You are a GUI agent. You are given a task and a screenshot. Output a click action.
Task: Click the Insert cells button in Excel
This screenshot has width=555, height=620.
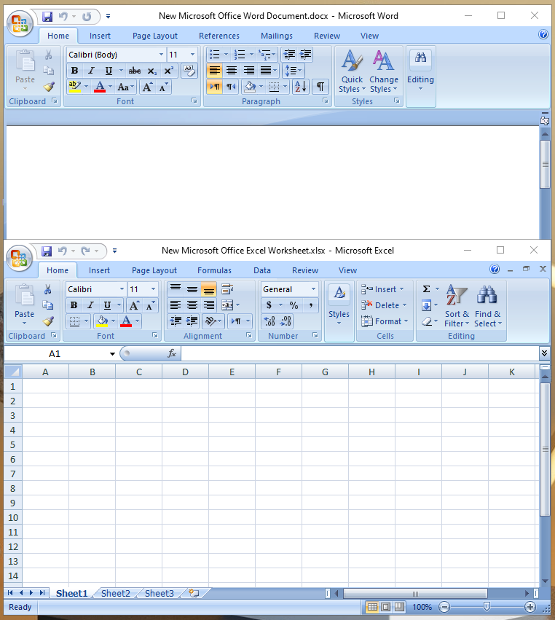[x=382, y=289]
